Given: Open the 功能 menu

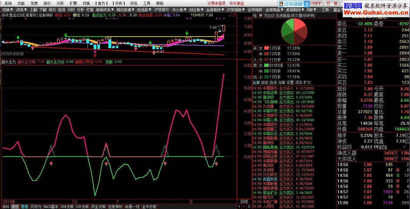Looking at the screenshot, I should click(21, 3).
